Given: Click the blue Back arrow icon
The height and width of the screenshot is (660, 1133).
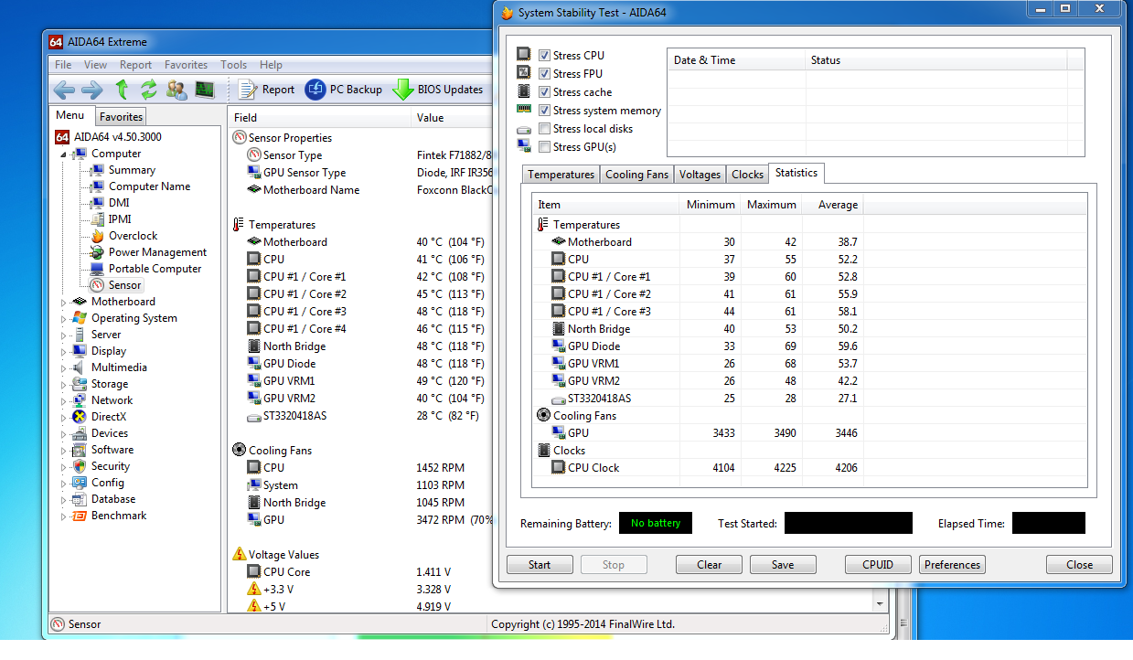Looking at the screenshot, I should pyautogui.click(x=64, y=90).
